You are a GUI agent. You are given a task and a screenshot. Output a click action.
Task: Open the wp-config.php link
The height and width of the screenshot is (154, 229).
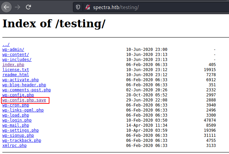pos(18,95)
